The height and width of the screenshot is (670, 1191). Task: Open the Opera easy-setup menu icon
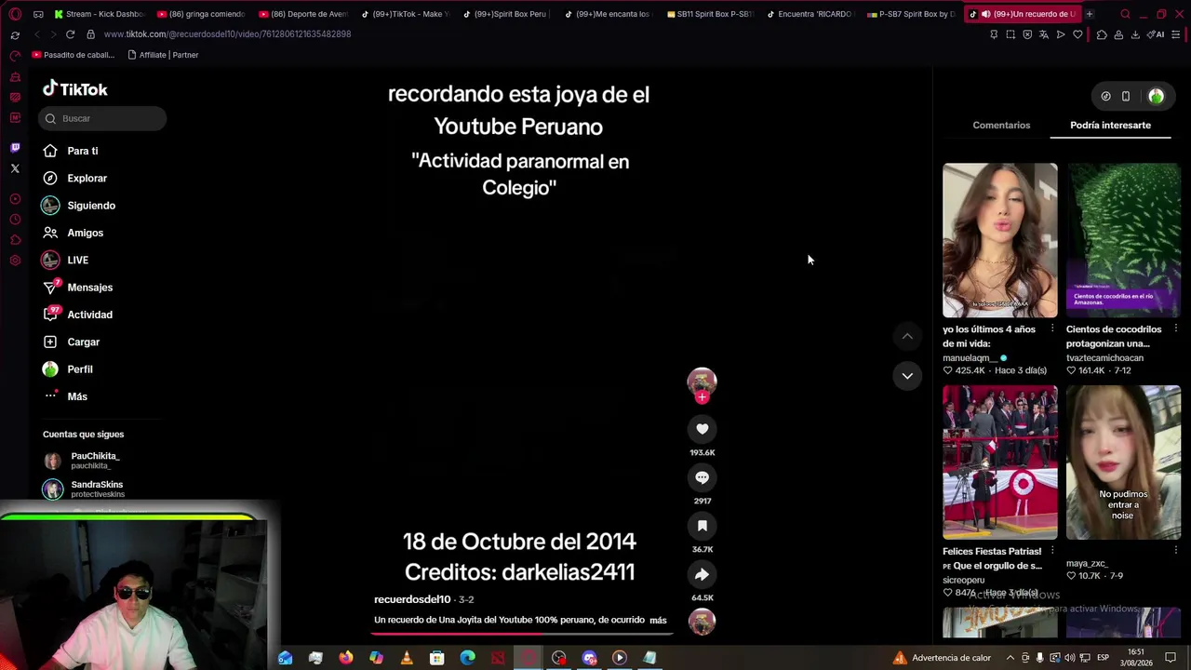coord(1177,34)
